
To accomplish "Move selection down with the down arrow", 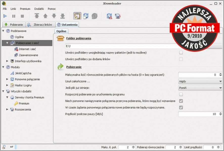I will coord(54,16).
